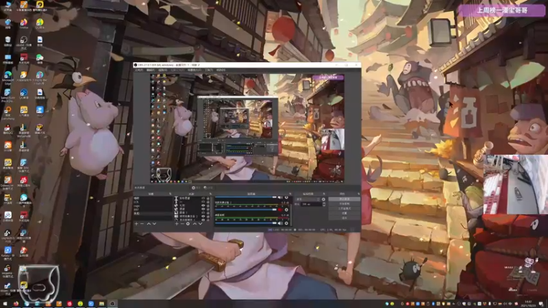Viewport: 548px width, 308px height.
Task: Open the scene transition type dropdown
Action: [x=308, y=199]
